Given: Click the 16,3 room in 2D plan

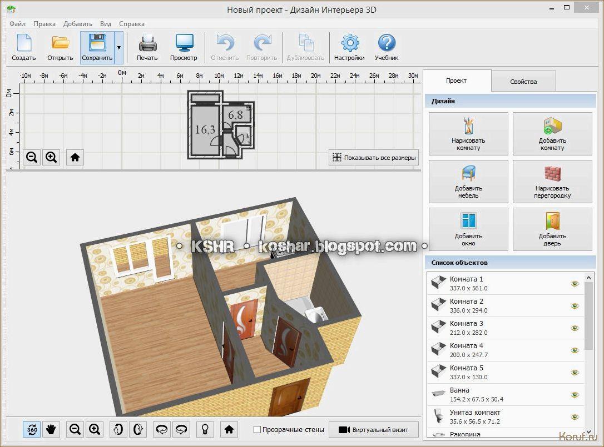Looking at the screenshot, I should [205, 130].
